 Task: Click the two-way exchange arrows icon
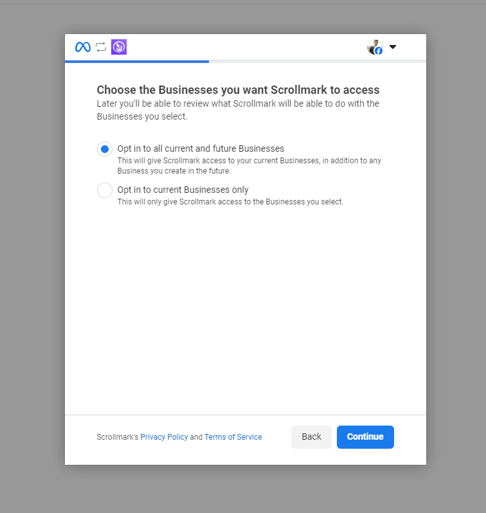pyautogui.click(x=101, y=47)
